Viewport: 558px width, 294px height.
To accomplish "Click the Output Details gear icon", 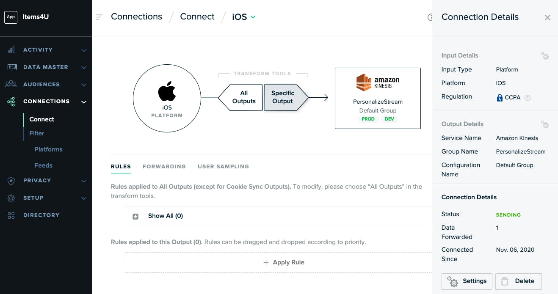I will 545,124.
